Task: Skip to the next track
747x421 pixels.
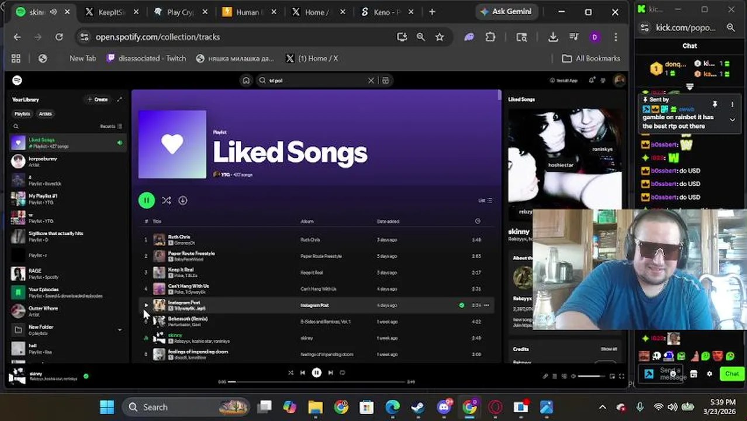Action: [330, 372]
